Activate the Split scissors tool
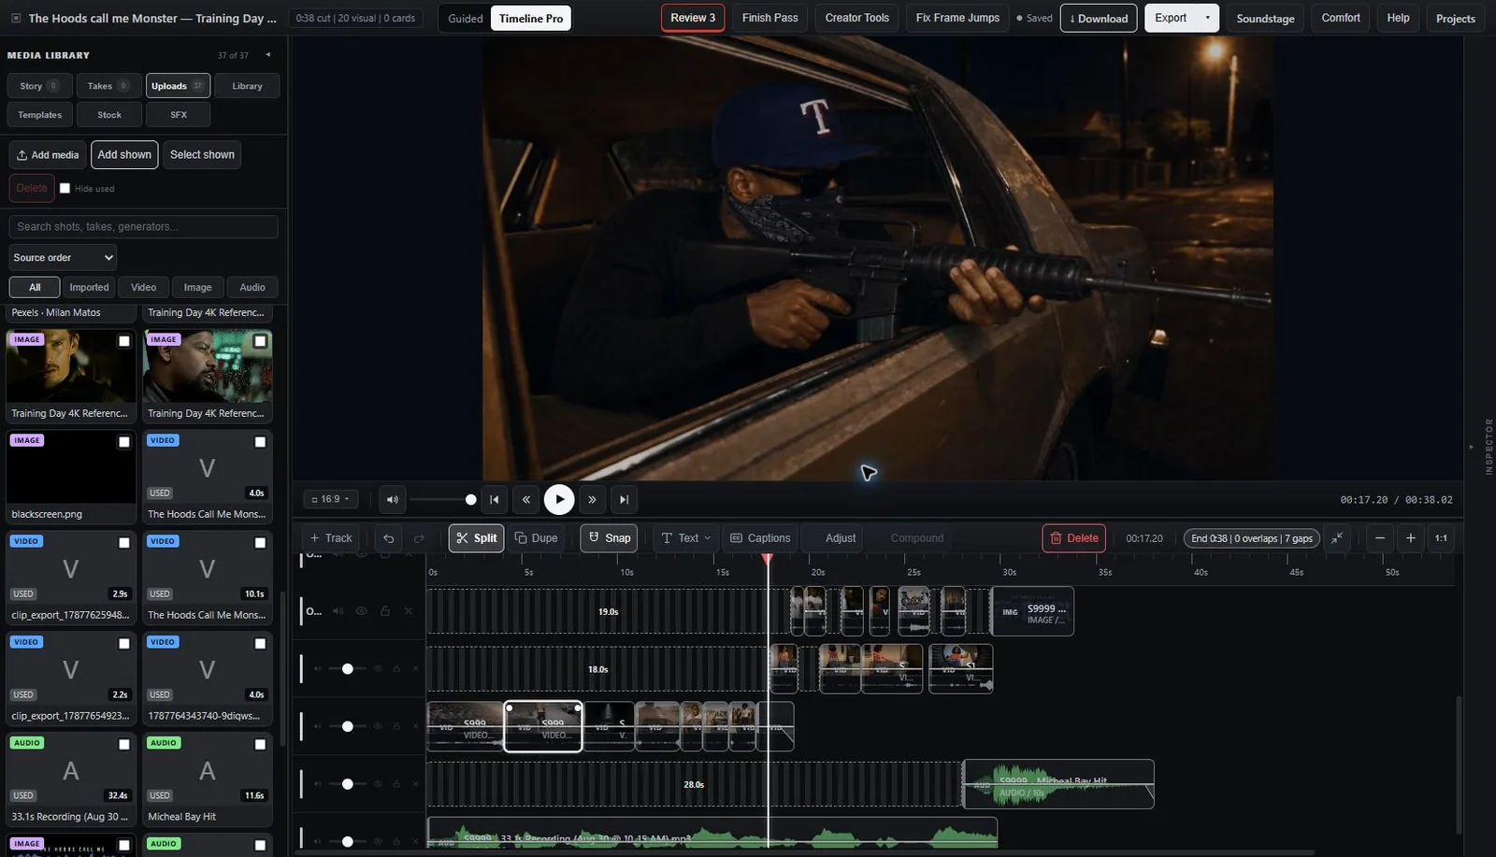 click(477, 538)
